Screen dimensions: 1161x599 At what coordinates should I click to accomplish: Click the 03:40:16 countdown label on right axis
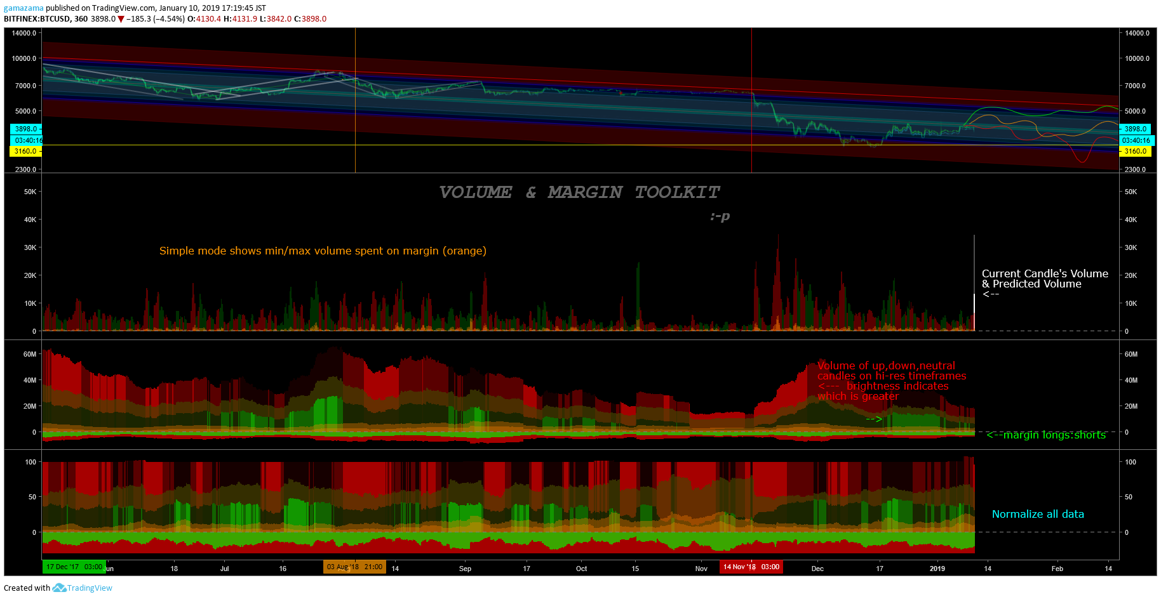coord(1136,140)
